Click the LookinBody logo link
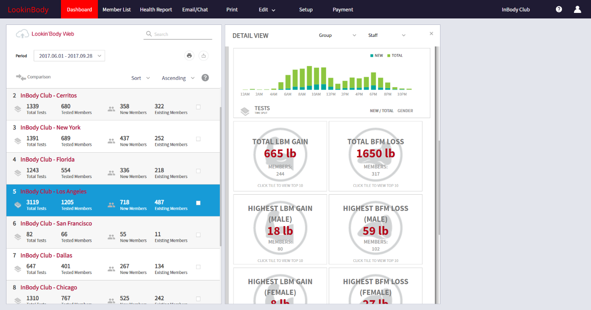Screen dimensions: 591x310 [x=28, y=10]
